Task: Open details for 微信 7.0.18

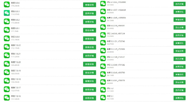Action: coord(90,81)
